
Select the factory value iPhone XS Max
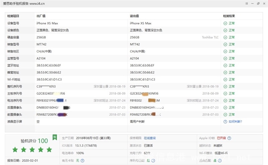(x=47, y=23)
